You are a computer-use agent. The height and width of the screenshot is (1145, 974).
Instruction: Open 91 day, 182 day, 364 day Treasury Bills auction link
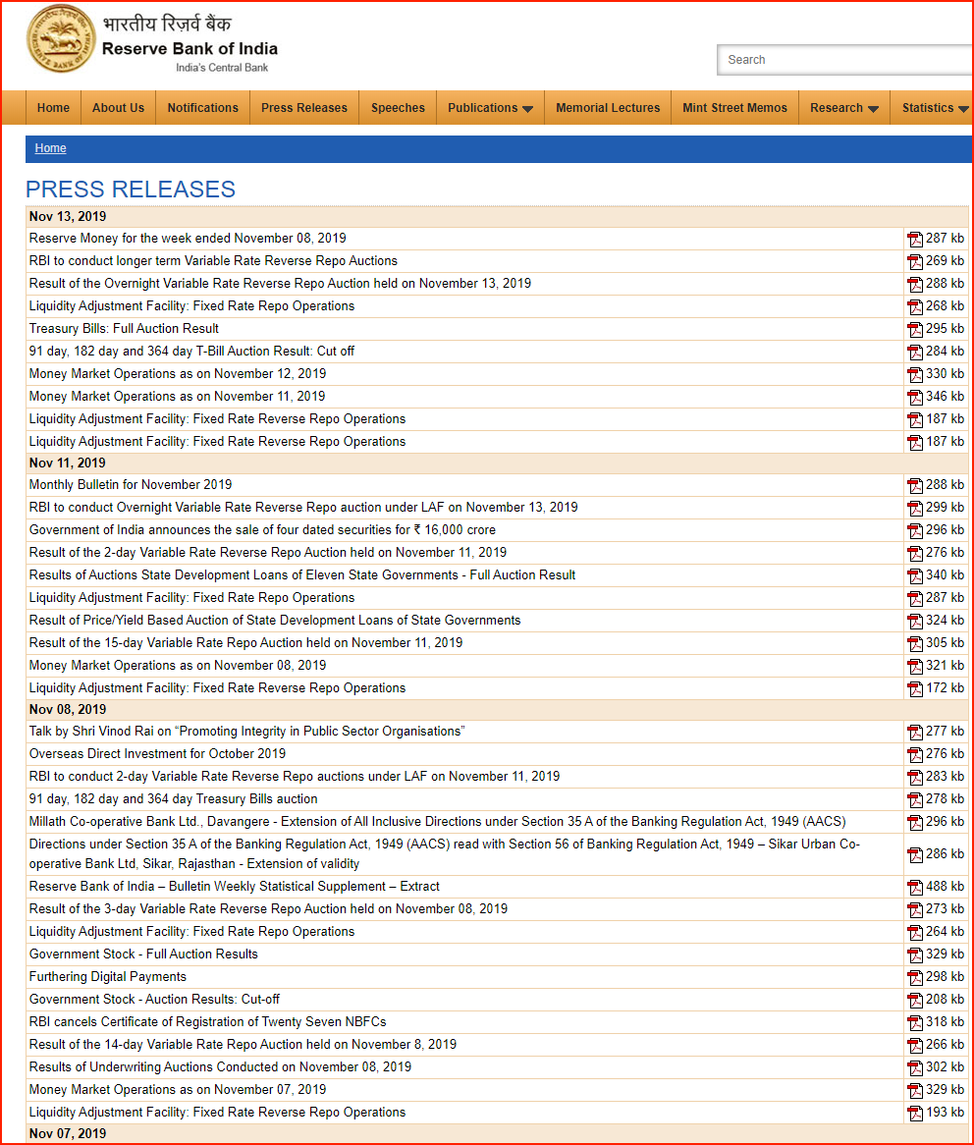coord(174,799)
